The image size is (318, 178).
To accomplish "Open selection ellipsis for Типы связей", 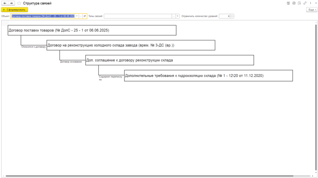I will pos(174,16).
